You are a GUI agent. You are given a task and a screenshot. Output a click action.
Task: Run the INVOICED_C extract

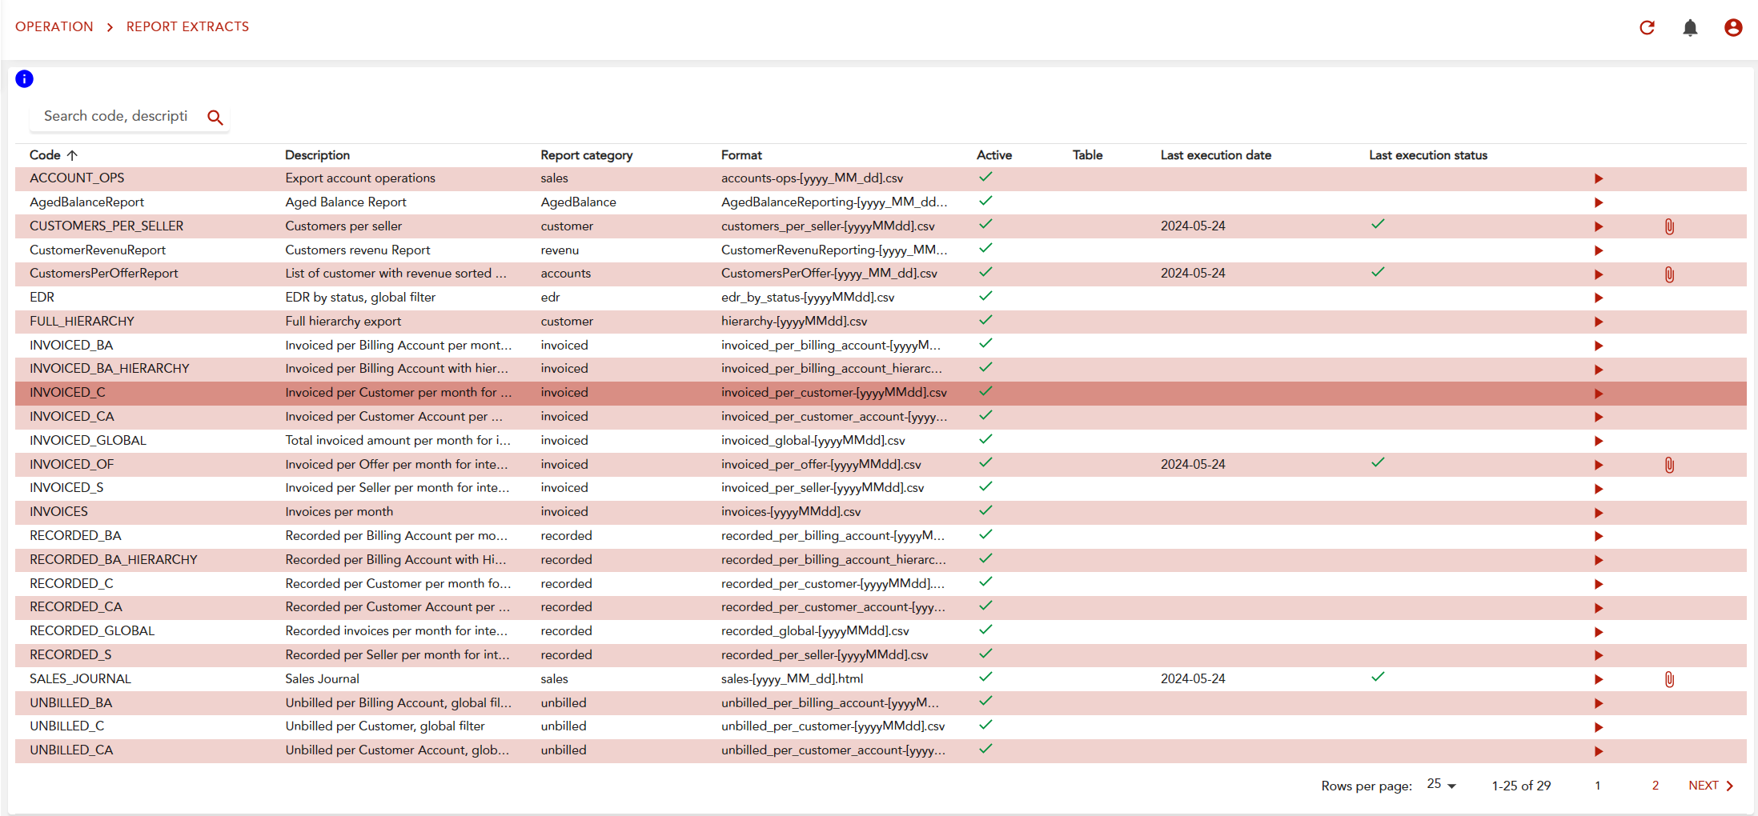pos(1599,394)
